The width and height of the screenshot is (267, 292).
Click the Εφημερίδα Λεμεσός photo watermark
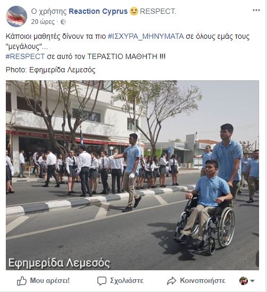tap(59, 263)
